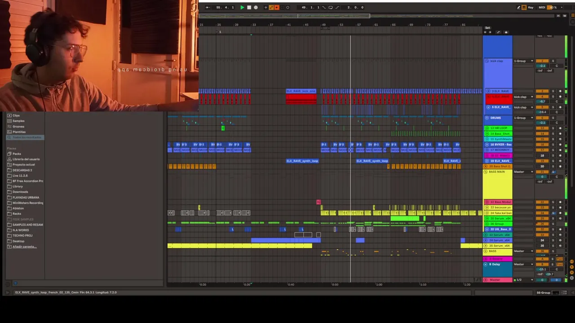
Task: Click the Master track volume field
Action: (x=542, y=280)
